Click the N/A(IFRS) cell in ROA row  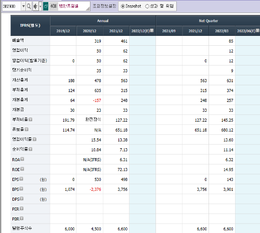click(92, 160)
